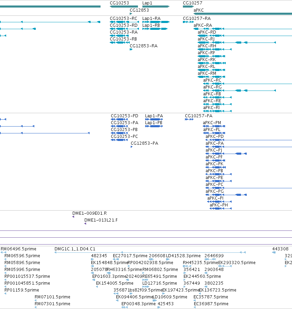Select transcript Lap1-RB
Screen dimensions: 292x309
coord(151,25)
